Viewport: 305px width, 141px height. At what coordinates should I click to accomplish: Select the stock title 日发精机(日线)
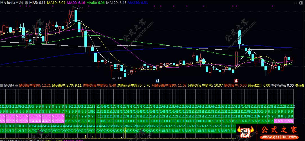(12, 3)
